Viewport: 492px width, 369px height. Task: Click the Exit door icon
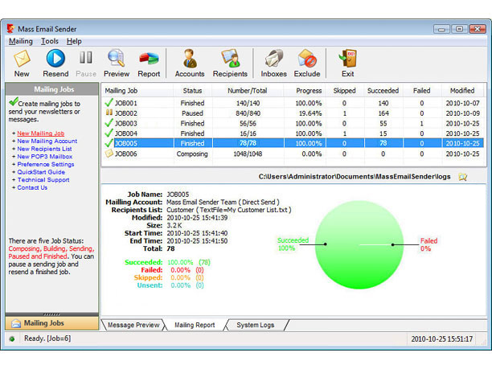pyautogui.click(x=347, y=59)
